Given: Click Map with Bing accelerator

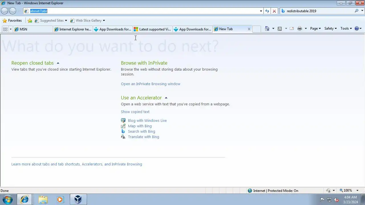Looking at the screenshot, I should pos(140,126).
